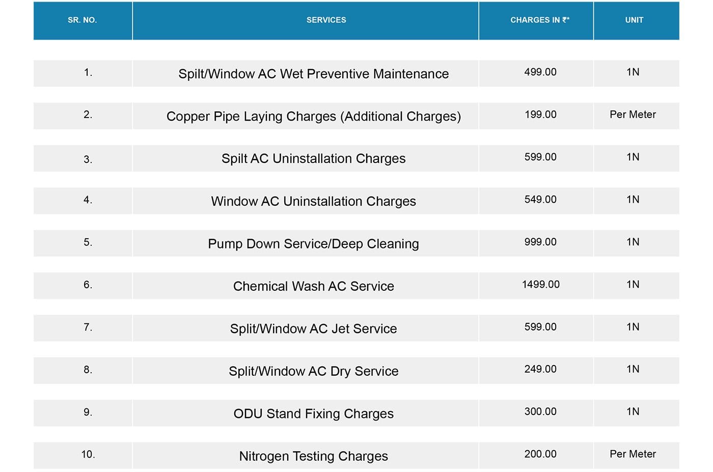Screen dimensions: 713x472
Task: Click serial number 10 cell
Action: click(88, 455)
